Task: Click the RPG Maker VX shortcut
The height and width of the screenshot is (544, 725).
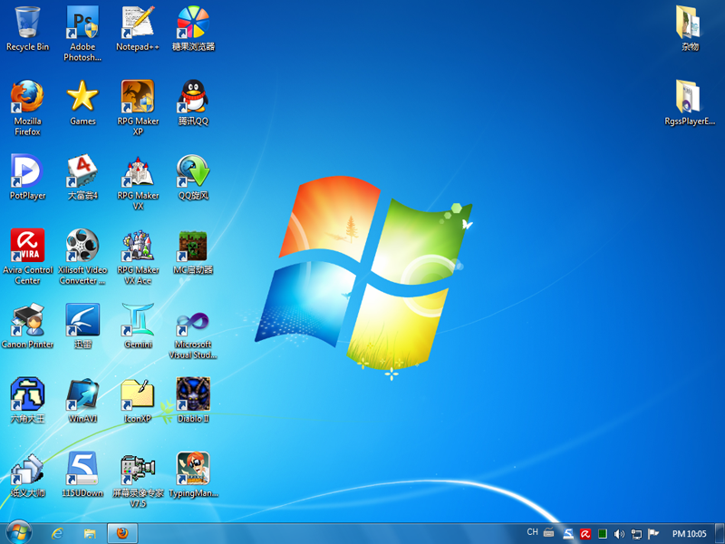Action: tap(138, 171)
